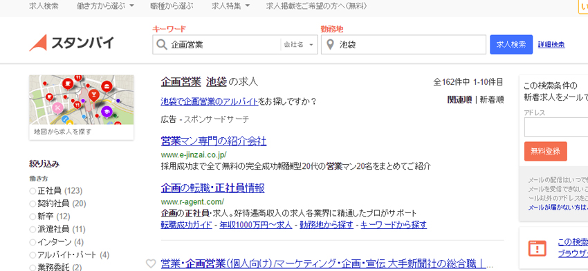Click the 企画営業 word in results heading
This screenshot has height=271, width=588.
click(182, 81)
